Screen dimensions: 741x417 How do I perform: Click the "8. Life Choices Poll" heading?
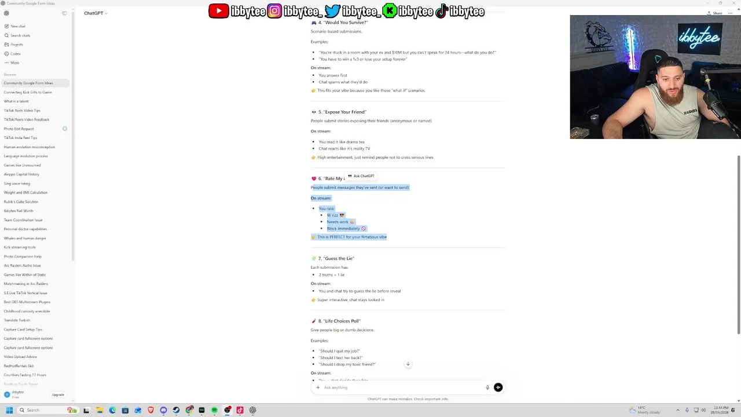pyautogui.click(x=336, y=321)
